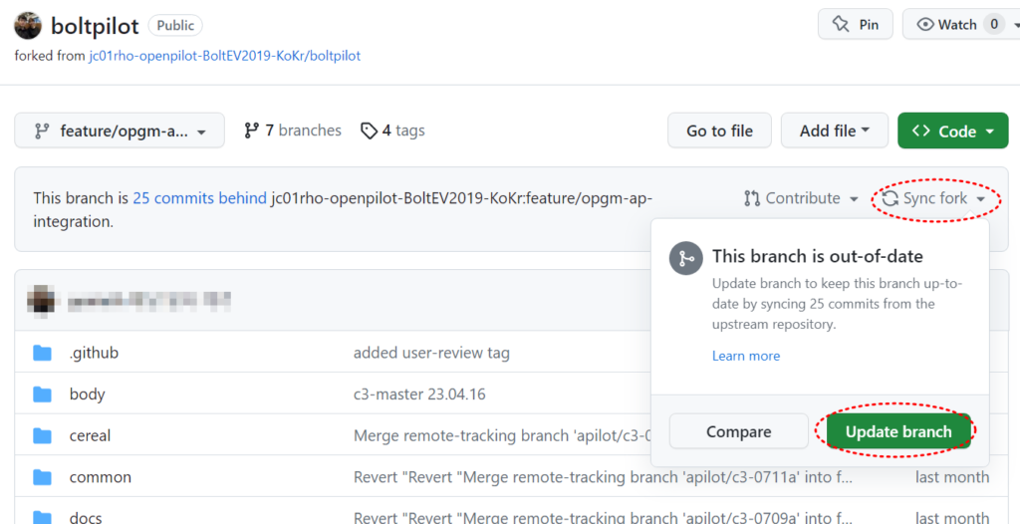View the 7 branches link
The width and height of the screenshot is (1020, 524).
coord(292,131)
